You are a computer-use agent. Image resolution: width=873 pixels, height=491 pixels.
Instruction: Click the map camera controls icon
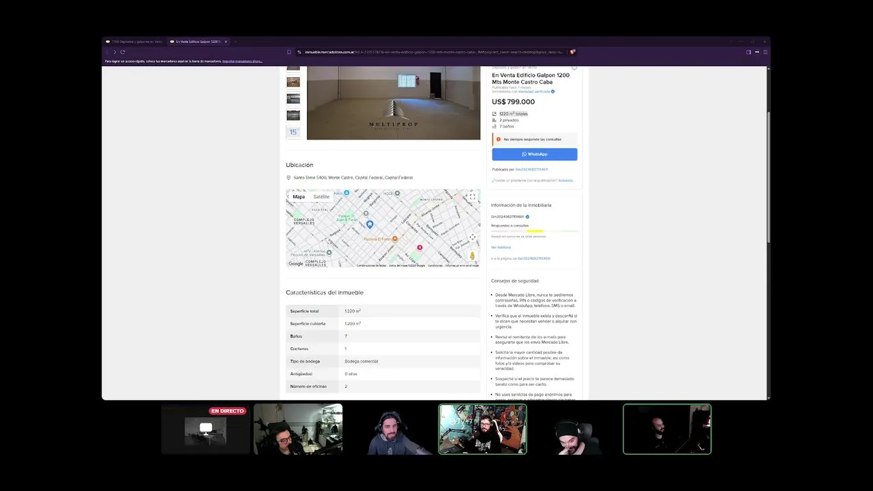pos(472,237)
